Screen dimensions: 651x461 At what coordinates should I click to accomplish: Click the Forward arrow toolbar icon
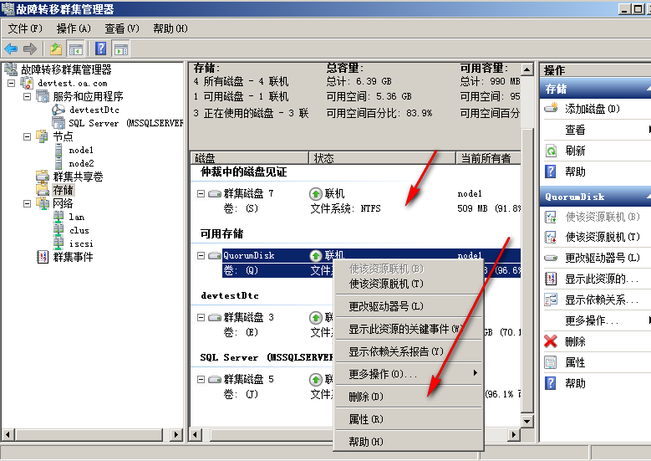coord(30,49)
